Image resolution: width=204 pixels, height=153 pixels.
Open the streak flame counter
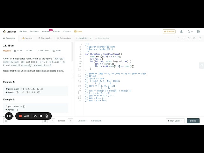(x=190, y=32)
